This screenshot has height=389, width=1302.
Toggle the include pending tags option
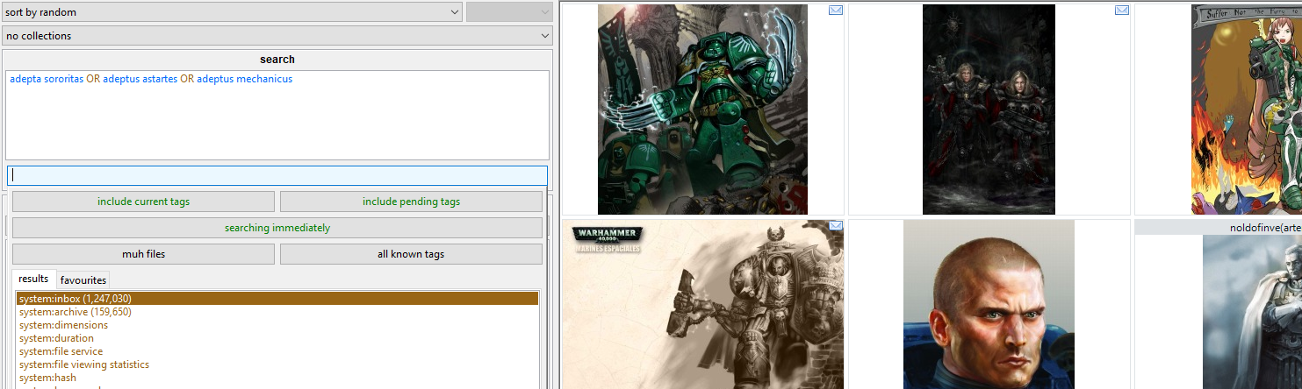click(x=411, y=202)
